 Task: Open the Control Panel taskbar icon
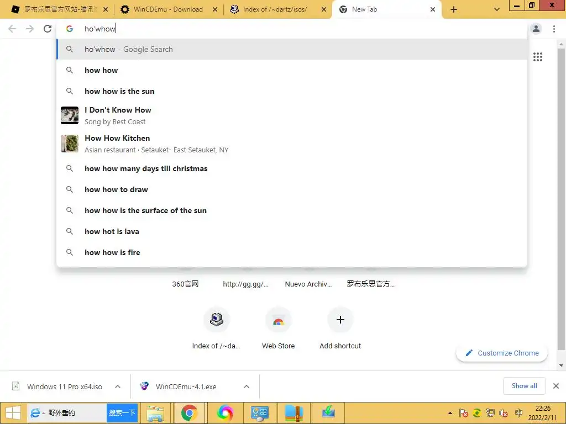tap(259, 413)
